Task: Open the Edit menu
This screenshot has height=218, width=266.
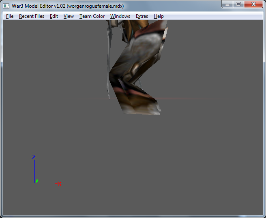Action: 54,16
